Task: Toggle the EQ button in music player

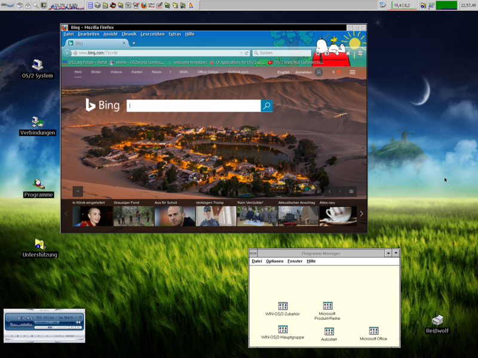Action: (72, 328)
